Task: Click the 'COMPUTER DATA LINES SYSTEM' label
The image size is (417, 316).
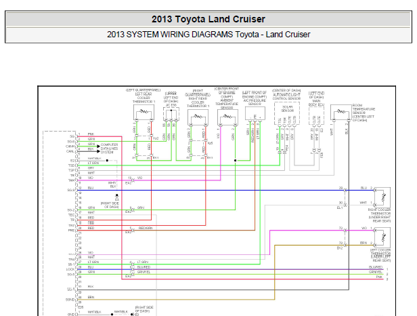Action: pos(109,149)
